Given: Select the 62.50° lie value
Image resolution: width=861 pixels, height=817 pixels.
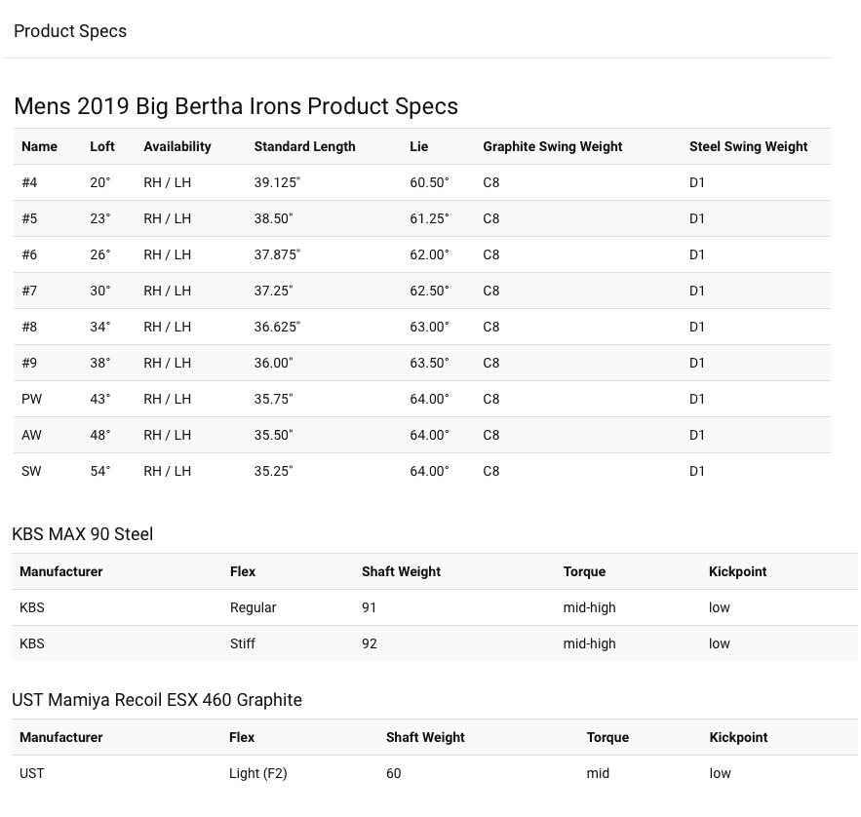Looking at the screenshot, I should (429, 291).
